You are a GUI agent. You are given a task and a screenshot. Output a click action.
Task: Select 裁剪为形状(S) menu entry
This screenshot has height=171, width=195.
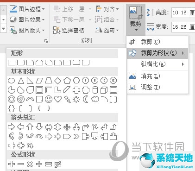pos(157,53)
